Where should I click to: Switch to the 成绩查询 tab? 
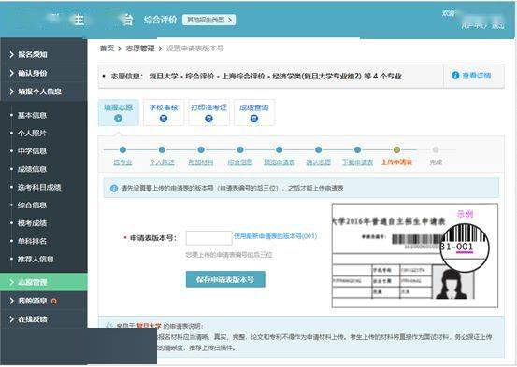click(x=254, y=113)
